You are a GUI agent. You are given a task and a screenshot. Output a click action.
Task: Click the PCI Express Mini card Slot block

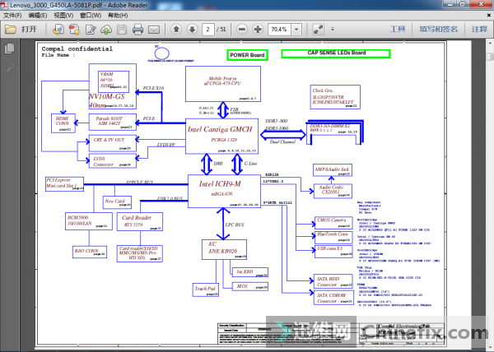64,184
